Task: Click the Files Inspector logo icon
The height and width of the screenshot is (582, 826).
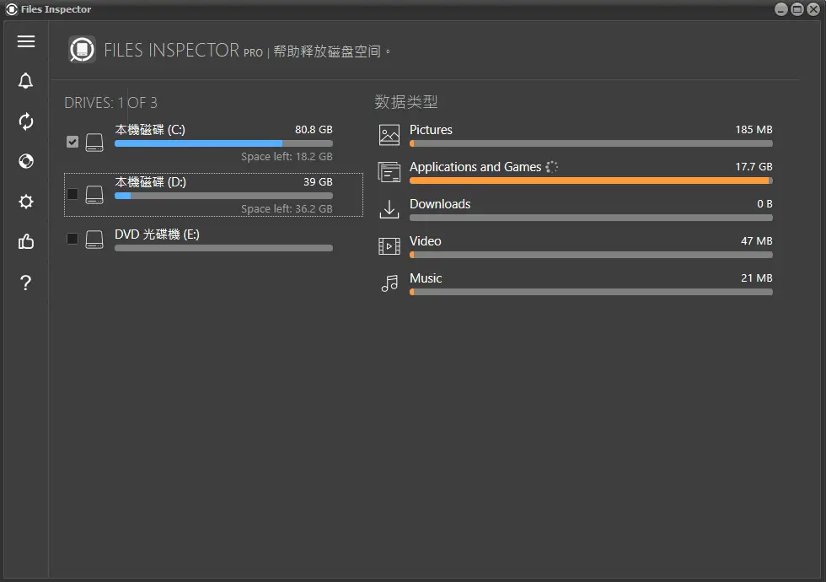Action: 82,51
